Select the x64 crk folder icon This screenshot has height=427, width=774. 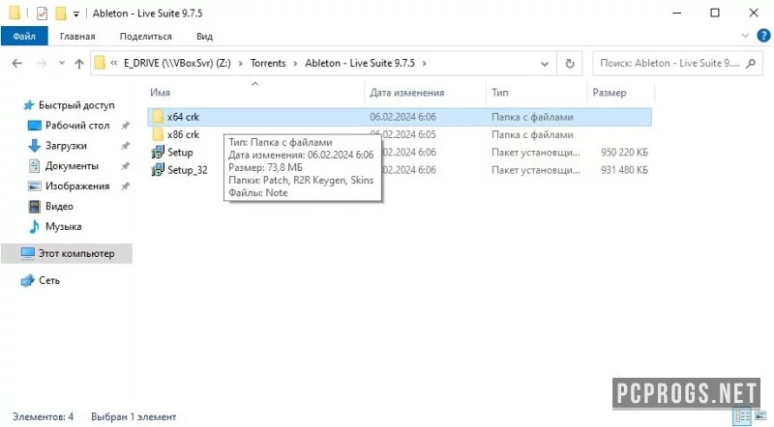point(158,117)
